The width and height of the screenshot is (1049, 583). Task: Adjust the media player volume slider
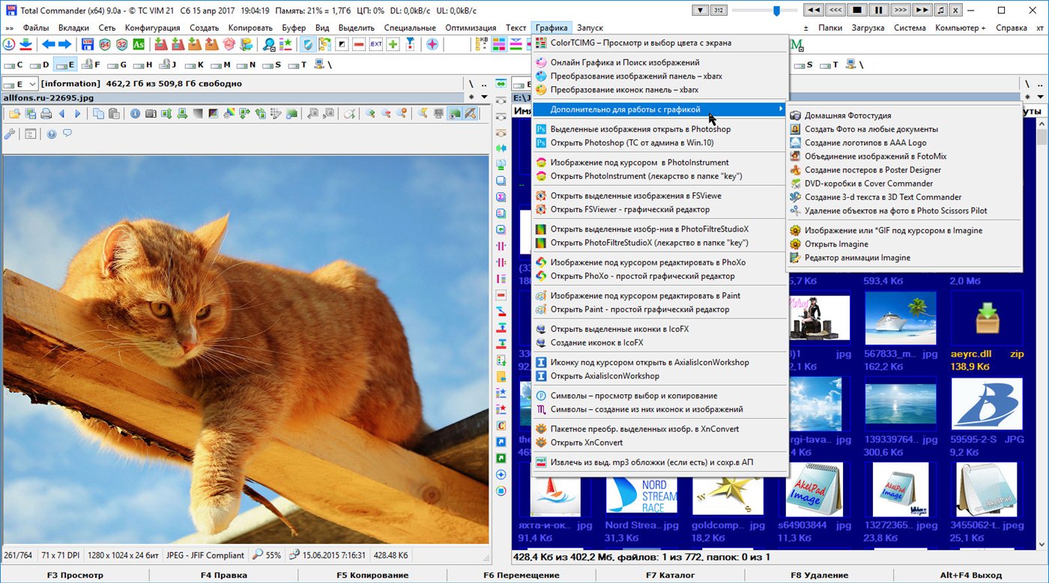tap(776, 10)
